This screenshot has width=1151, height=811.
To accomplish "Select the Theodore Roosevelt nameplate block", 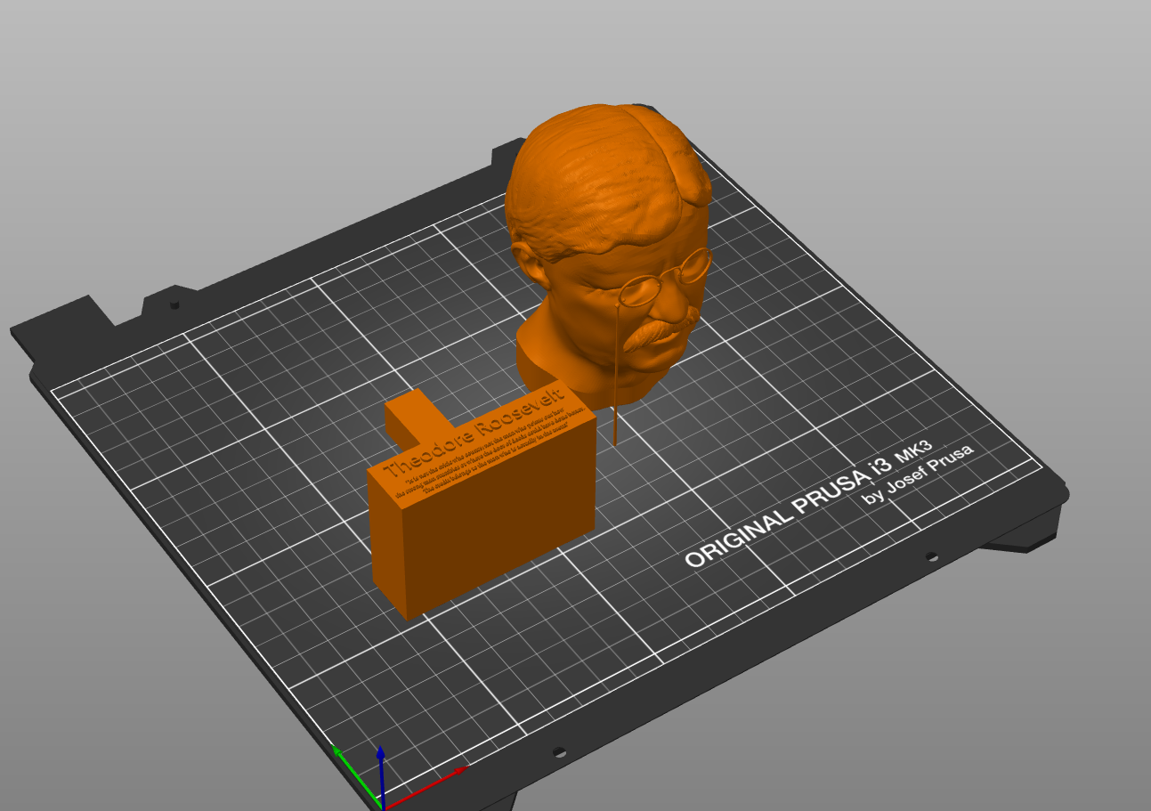I will point(482,500).
